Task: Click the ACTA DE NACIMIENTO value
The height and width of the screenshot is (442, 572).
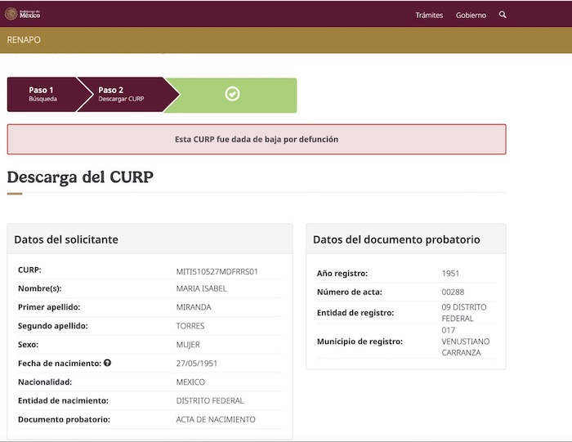Action: point(216,419)
